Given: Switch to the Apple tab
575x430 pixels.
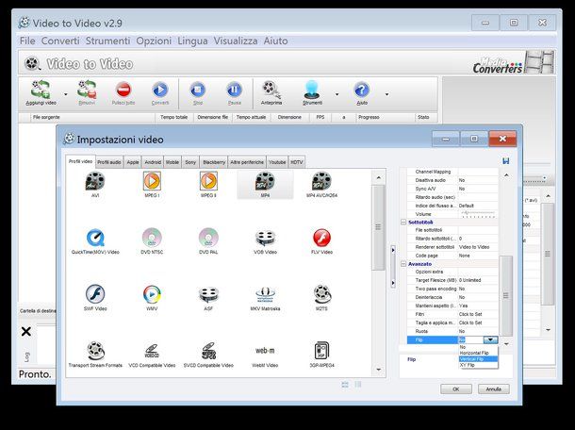Looking at the screenshot, I should (133, 162).
